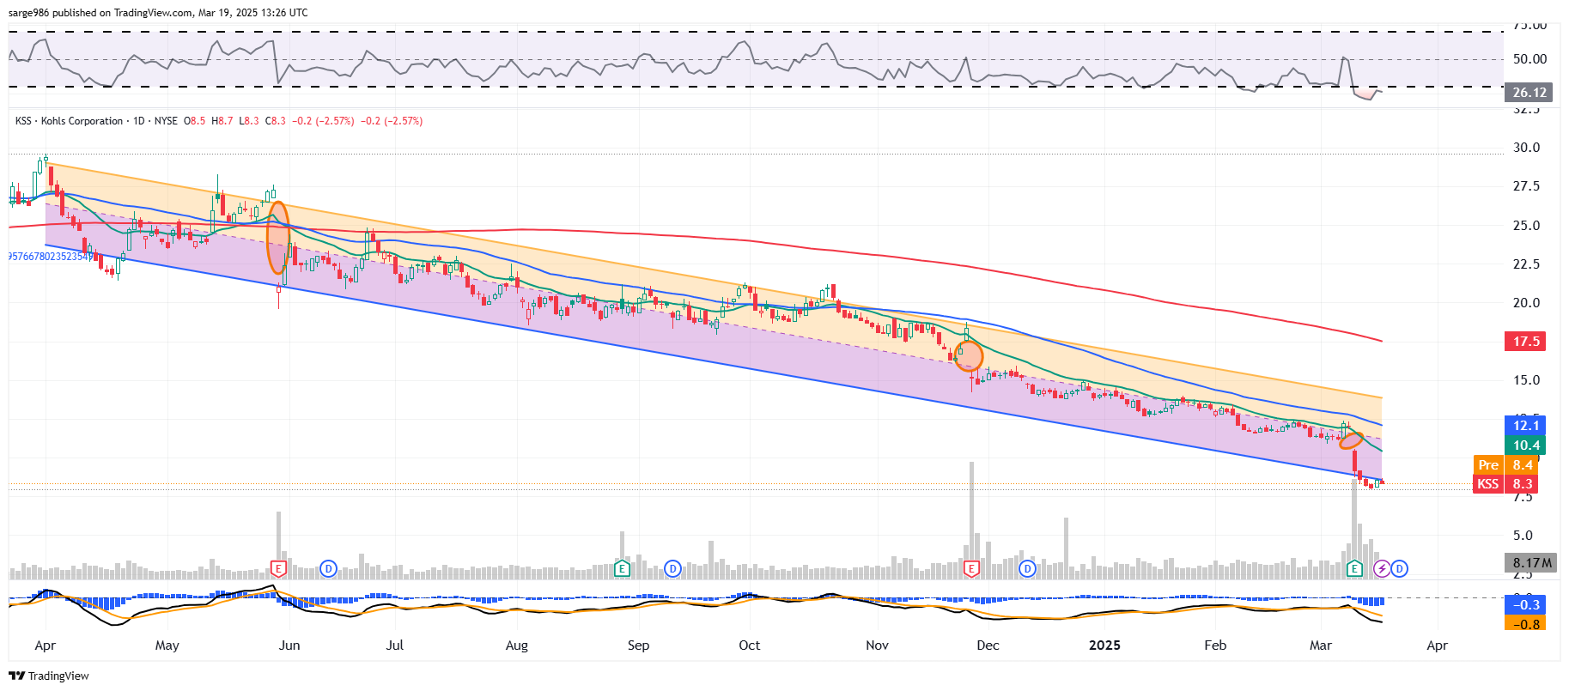Click the dividend D marker in December
The height and width of the screenshot is (691, 1569).
click(1027, 568)
